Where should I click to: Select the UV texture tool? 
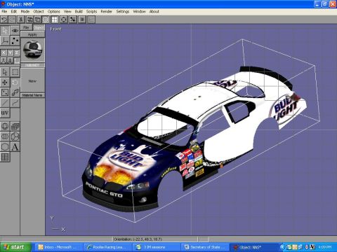5,113
